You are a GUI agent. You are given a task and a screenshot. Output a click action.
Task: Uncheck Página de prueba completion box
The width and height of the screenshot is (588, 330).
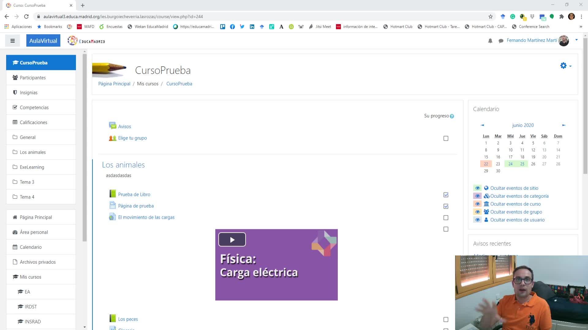pyautogui.click(x=446, y=206)
